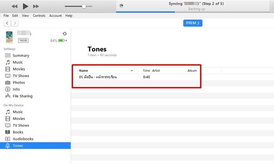Open the device iPhone thumbnail
The height and width of the screenshot is (164, 274).
9,37
